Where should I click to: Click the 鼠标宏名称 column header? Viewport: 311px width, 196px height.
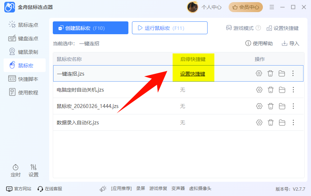(x=69, y=59)
